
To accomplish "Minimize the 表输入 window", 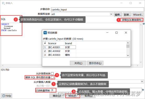I will (121, 3).
